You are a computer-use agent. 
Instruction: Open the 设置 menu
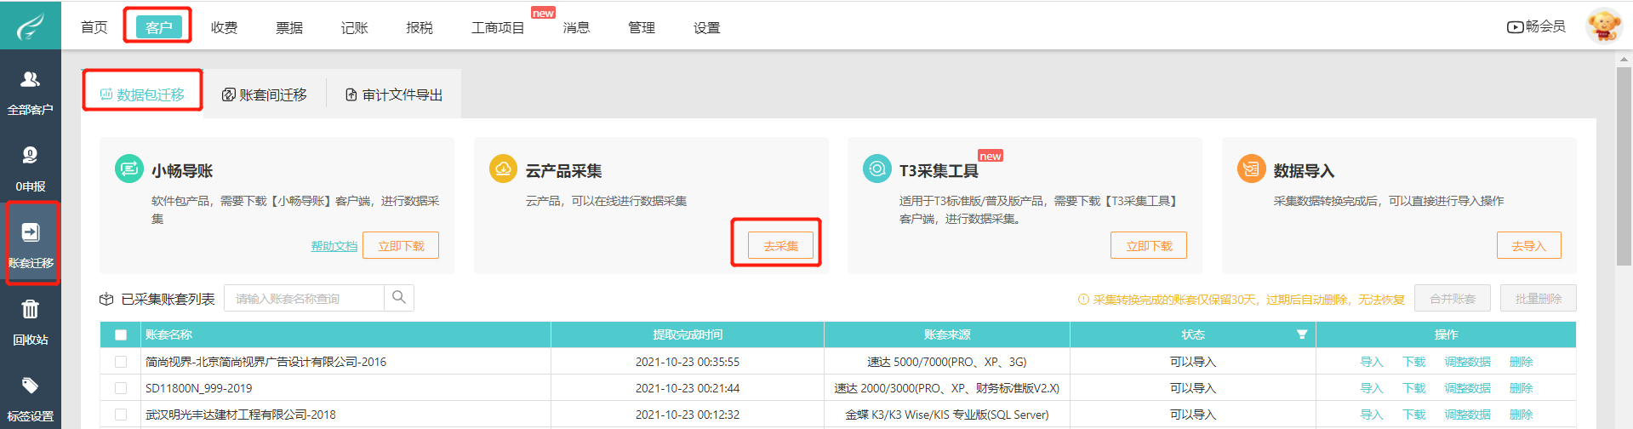[x=706, y=27]
